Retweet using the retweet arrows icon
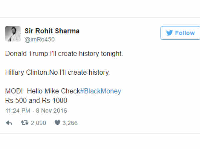Screen dimensions: 200x150 tap(25, 123)
